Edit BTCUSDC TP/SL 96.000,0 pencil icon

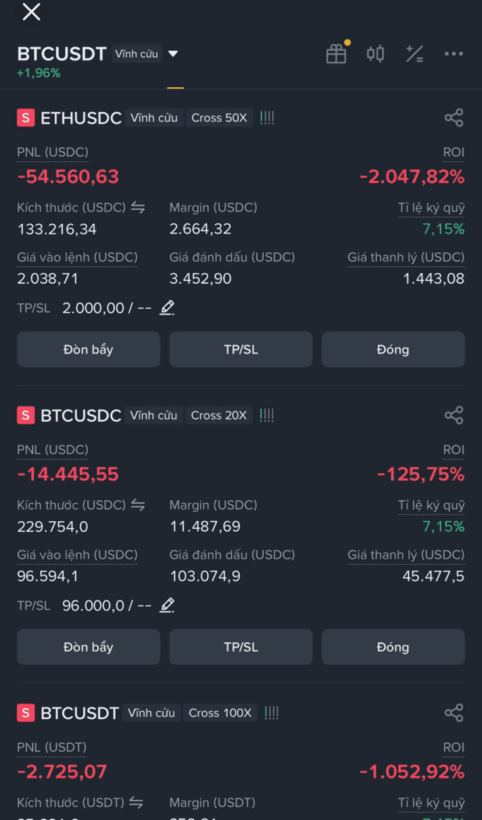[x=167, y=605]
